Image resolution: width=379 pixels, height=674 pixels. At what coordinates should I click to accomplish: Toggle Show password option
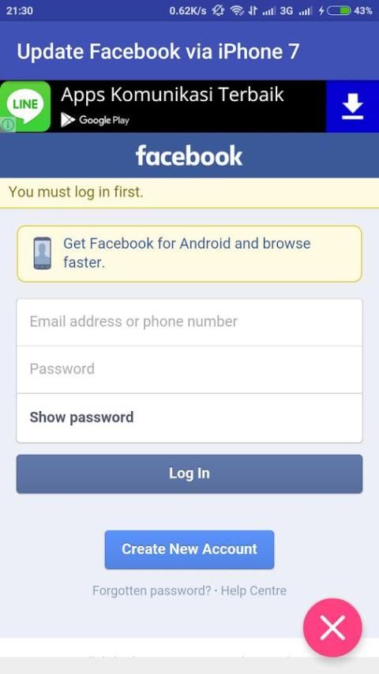(x=189, y=418)
